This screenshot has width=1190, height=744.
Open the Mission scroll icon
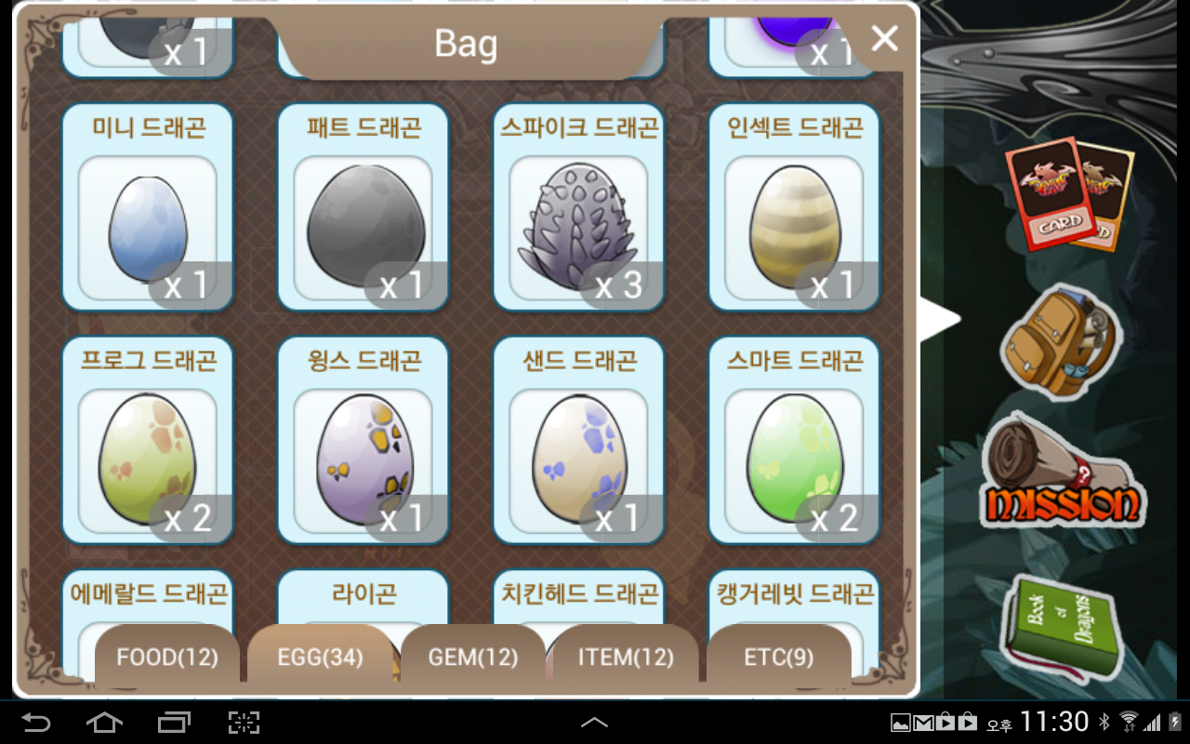pos(1063,472)
